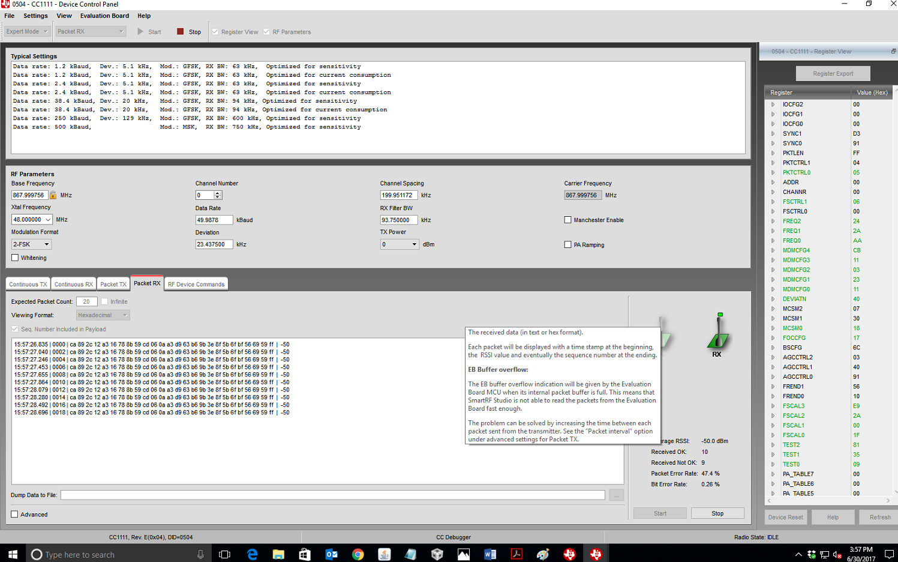Screen dimensions: 898x562
Task: Click the Dump Data to File field
Action: coord(333,495)
